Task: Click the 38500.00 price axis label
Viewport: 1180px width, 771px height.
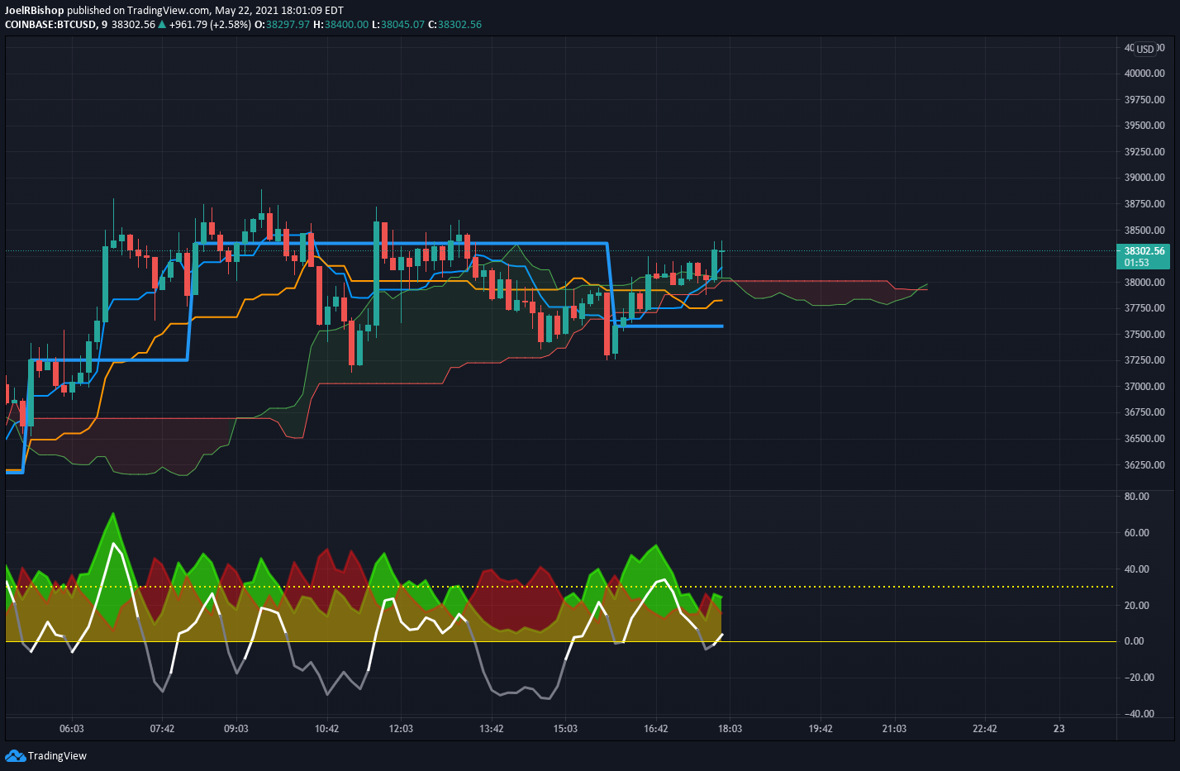Action: click(1144, 231)
